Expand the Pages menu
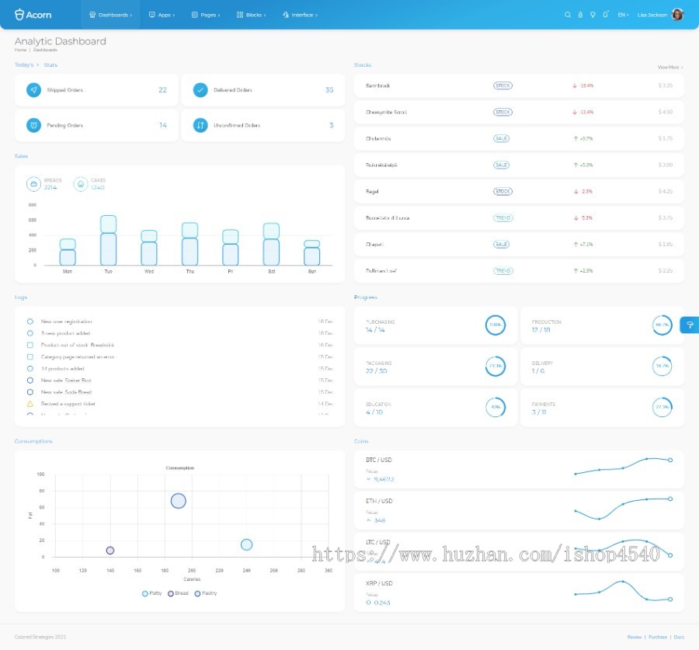Screen dimensions: 699x650 point(206,15)
